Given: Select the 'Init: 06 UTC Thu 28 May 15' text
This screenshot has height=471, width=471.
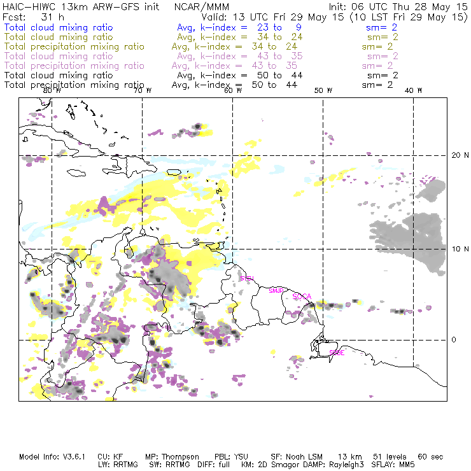Looking at the screenshot, I should pyautogui.click(x=398, y=7).
